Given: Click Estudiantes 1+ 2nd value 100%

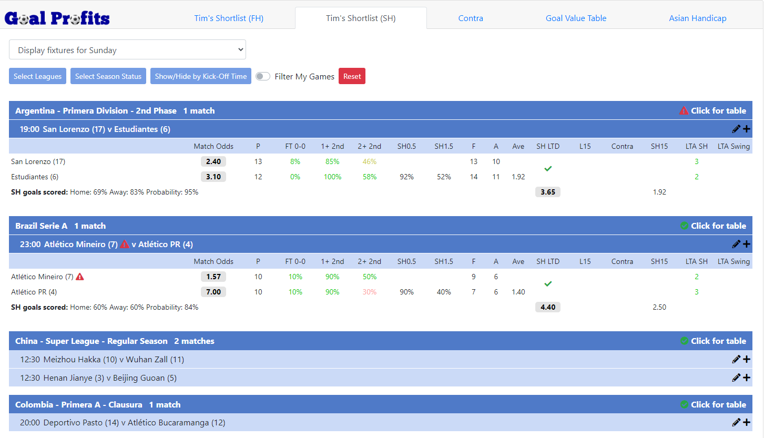Looking at the screenshot, I should coord(332,177).
